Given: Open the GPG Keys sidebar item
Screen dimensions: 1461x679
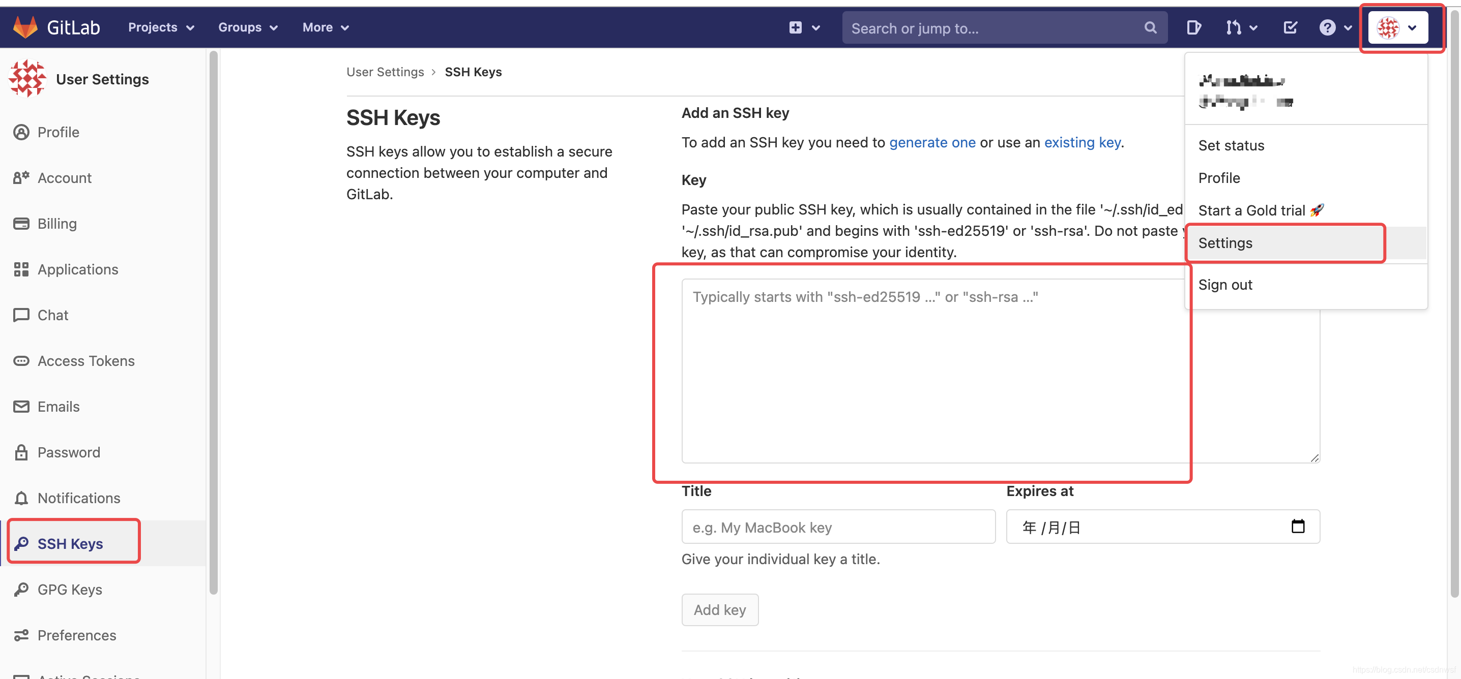Looking at the screenshot, I should 70,589.
